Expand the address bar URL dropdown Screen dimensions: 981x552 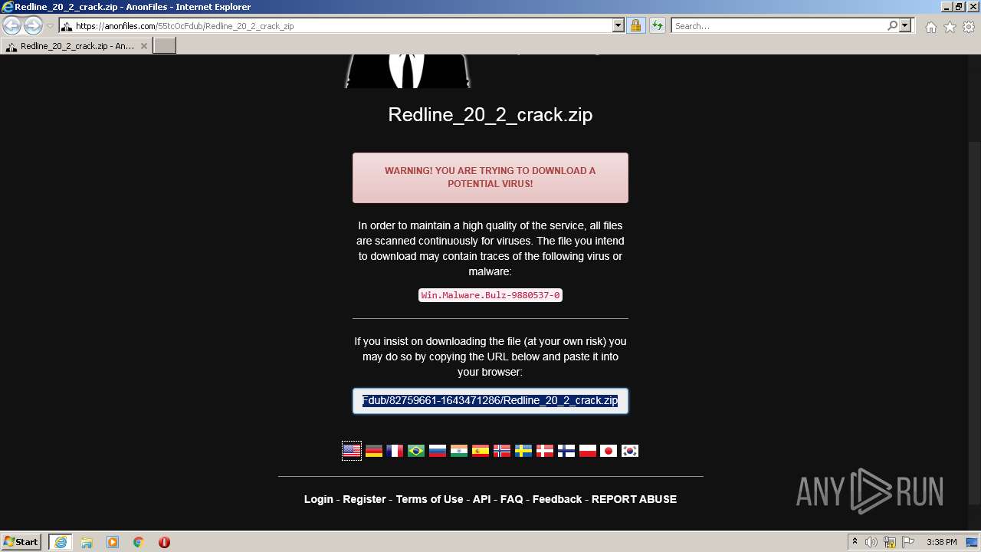click(x=618, y=25)
